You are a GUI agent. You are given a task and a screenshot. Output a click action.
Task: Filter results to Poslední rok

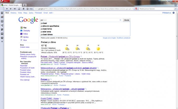point(25,74)
